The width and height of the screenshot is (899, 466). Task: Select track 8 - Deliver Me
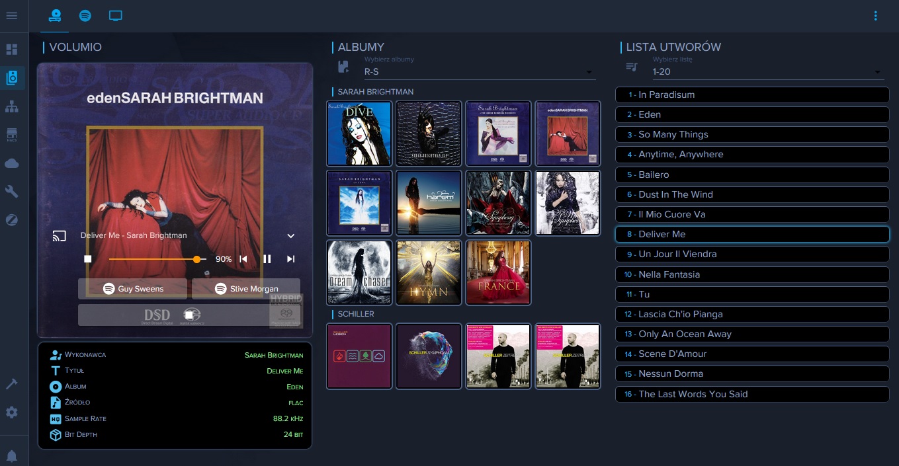tap(752, 234)
